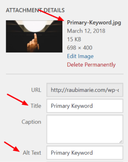Click the ATTACHMENT DETAILS heading

[35, 10]
